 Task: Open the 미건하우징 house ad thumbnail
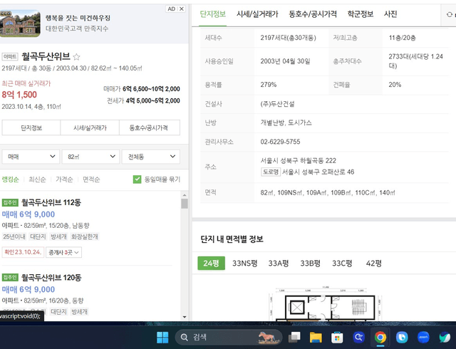coord(20,24)
